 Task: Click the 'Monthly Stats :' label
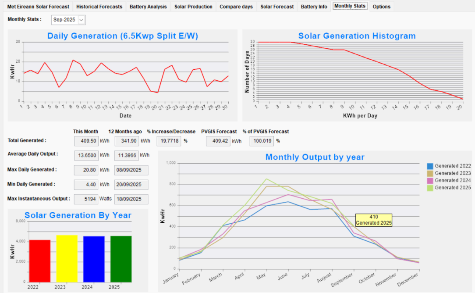pyautogui.click(x=25, y=19)
